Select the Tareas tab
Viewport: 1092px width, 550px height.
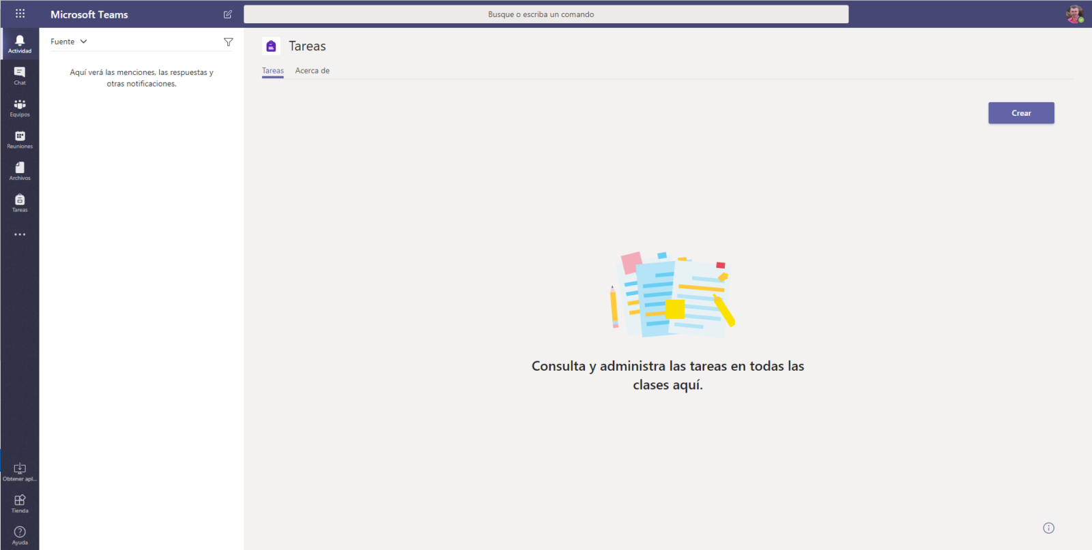273,71
